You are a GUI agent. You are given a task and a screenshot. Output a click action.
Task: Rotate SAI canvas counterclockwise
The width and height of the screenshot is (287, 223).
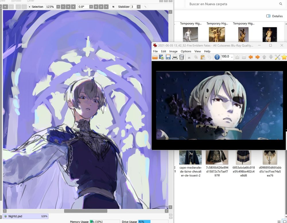click(96, 7)
